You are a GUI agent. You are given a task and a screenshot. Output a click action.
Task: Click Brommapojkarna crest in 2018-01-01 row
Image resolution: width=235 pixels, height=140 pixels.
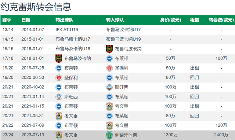tap(59, 59)
